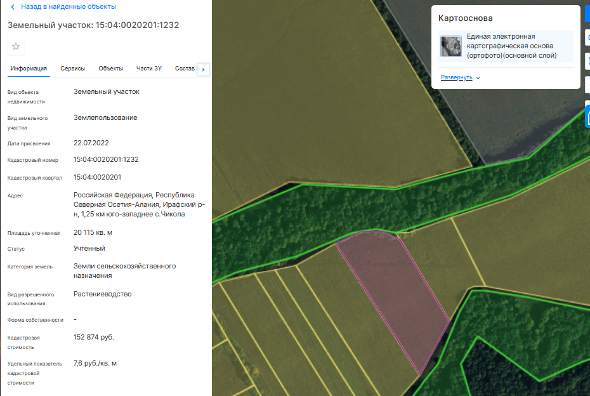Click cadastral number 15:04:0020201:1232 value
Image resolution: width=590 pixels, height=396 pixels.
click(x=106, y=159)
